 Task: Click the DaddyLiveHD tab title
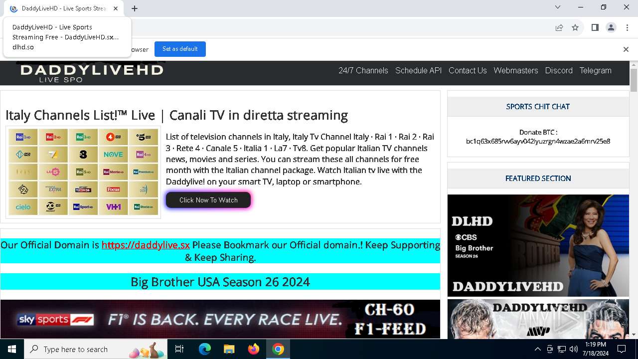(64, 8)
